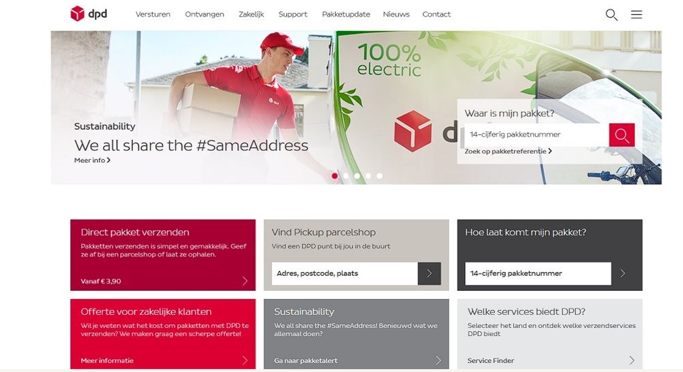Open the Versturen menu
Screen dimensions: 683x372
[153, 14]
